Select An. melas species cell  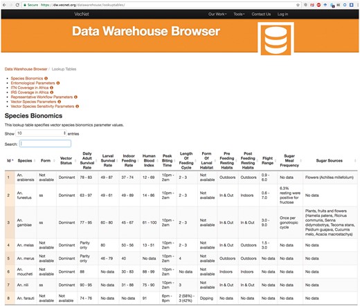click(x=26, y=245)
